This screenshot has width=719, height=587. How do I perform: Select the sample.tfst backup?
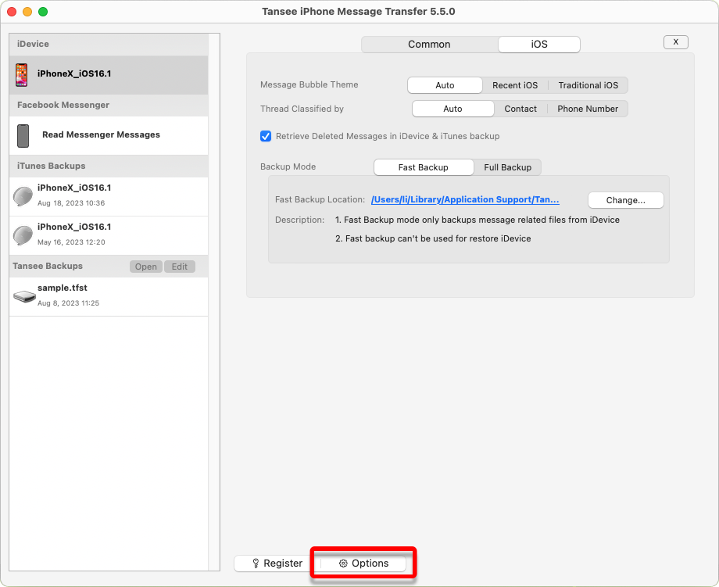click(109, 297)
